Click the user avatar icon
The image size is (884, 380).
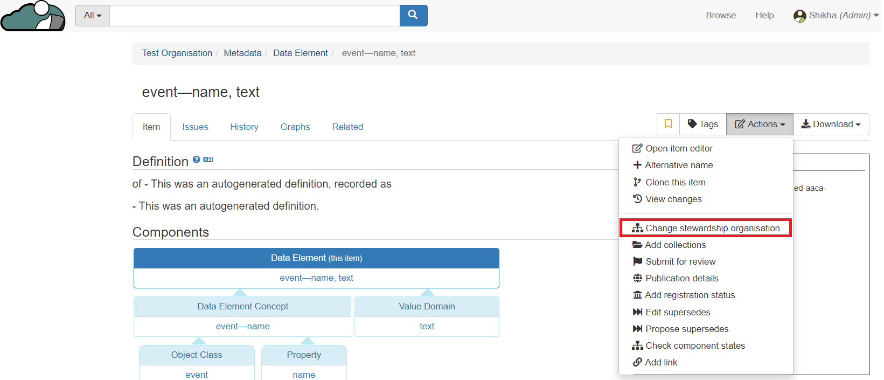coord(799,16)
